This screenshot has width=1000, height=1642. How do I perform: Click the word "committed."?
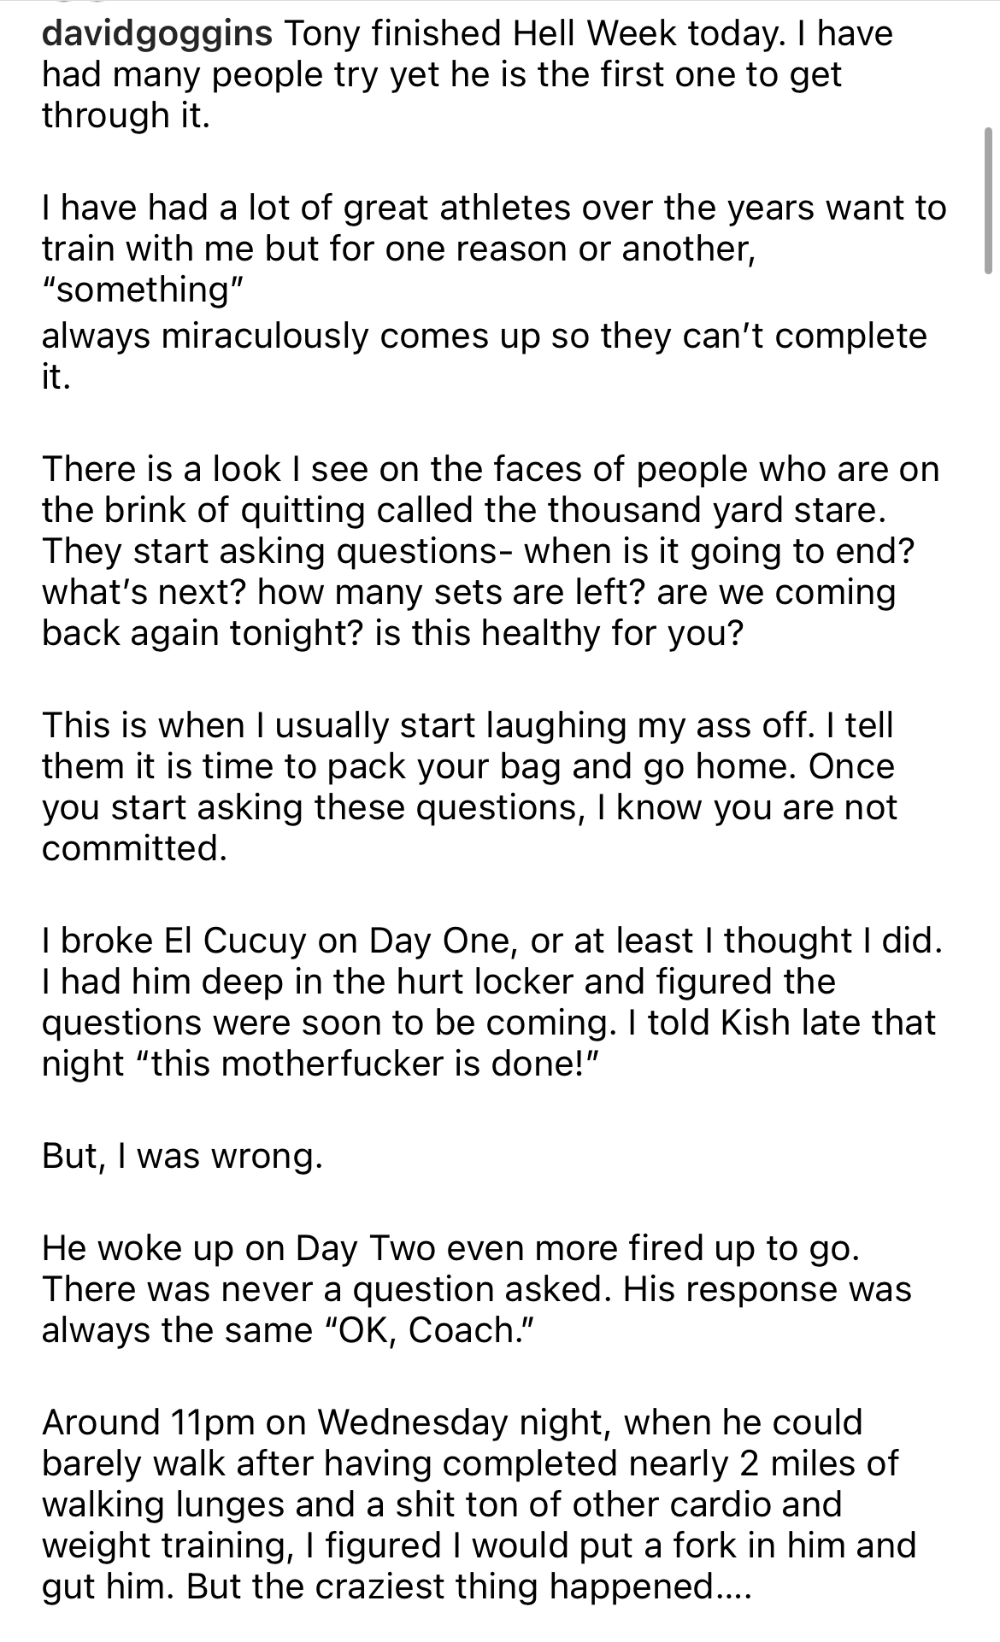pyautogui.click(x=134, y=848)
